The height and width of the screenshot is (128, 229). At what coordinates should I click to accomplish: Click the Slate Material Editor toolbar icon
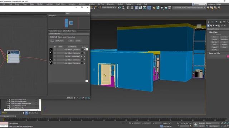[x=149, y=8]
